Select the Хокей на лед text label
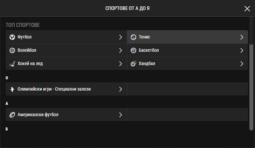The height and width of the screenshot is (148, 255). (30, 64)
